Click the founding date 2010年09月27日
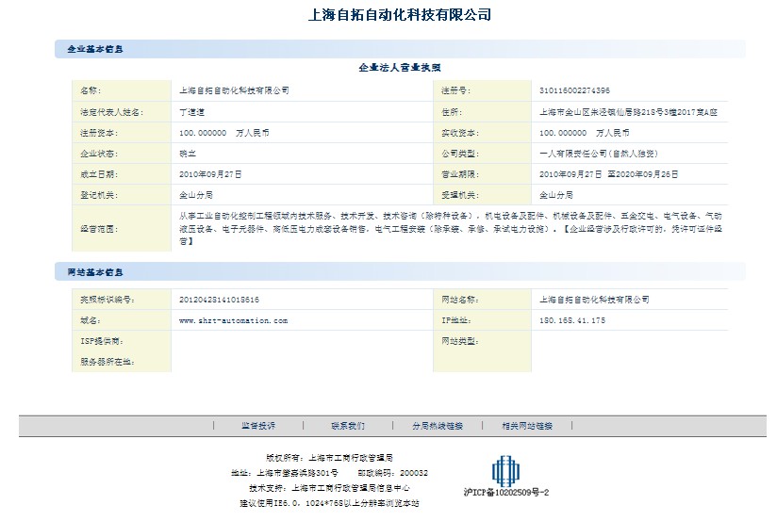 pyautogui.click(x=210, y=174)
